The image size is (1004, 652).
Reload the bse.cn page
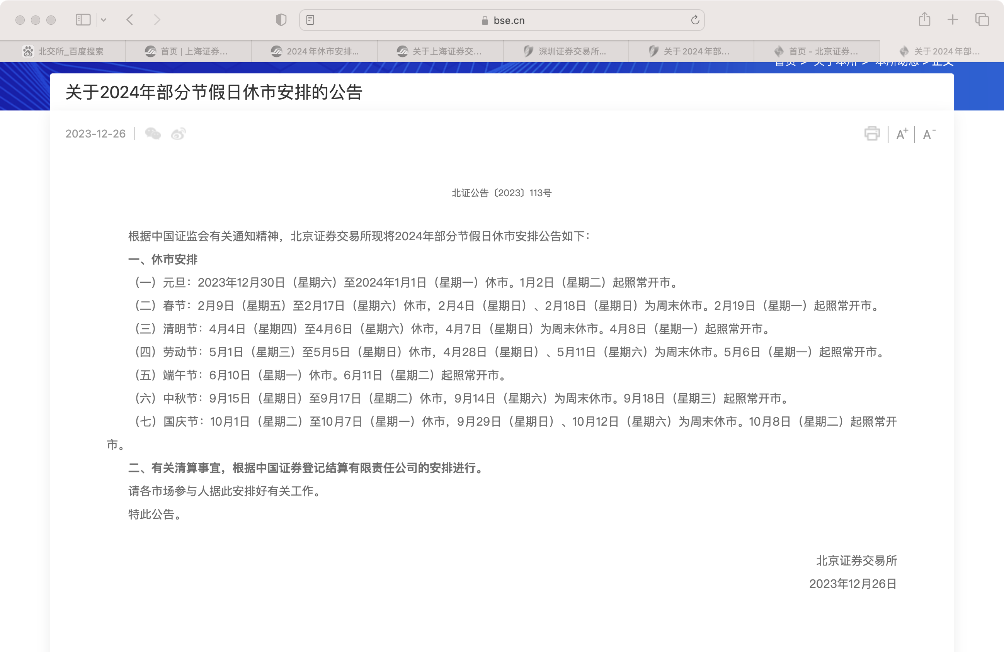[x=695, y=20]
